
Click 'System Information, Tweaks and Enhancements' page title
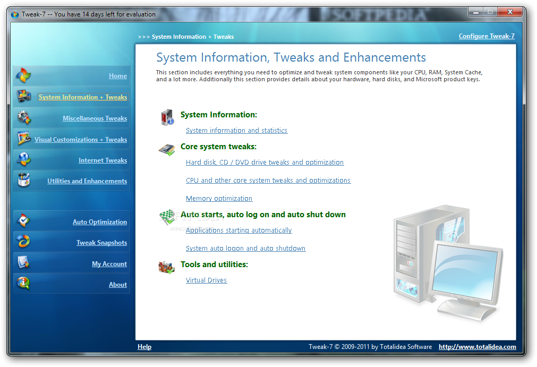(291, 57)
